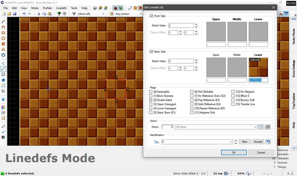Open the Linedefs menu
297x176 pixels.
pos(62,7)
